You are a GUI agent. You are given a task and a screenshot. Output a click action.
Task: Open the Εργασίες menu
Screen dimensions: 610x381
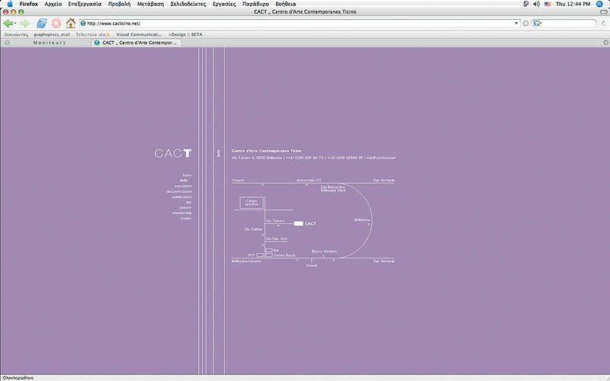pyautogui.click(x=224, y=4)
